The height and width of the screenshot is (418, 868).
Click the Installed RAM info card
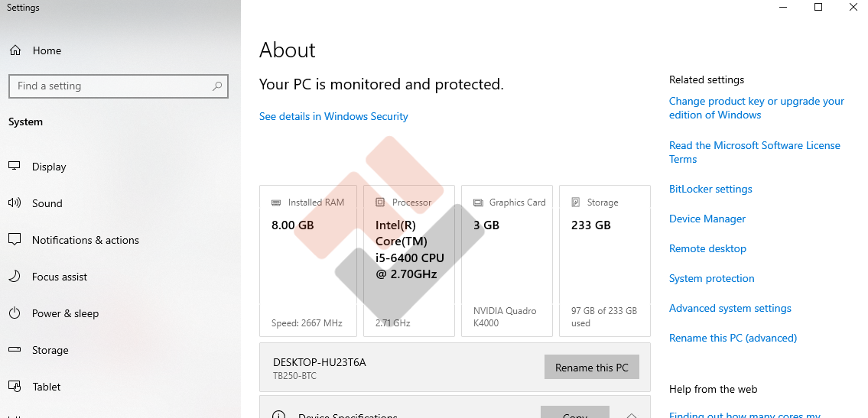tap(308, 261)
